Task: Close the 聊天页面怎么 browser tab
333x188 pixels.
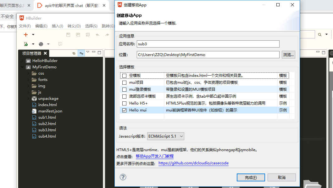Action: (x=29, y=6)
